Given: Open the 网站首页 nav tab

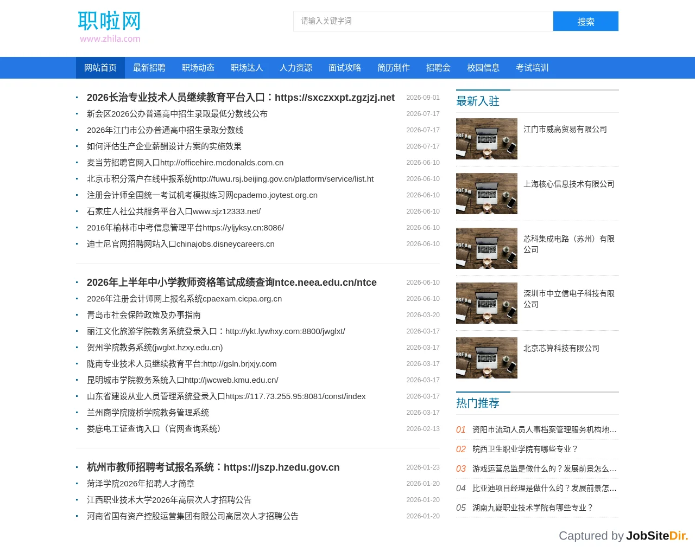Looking at the screenshot, I should tap(100, 68).
